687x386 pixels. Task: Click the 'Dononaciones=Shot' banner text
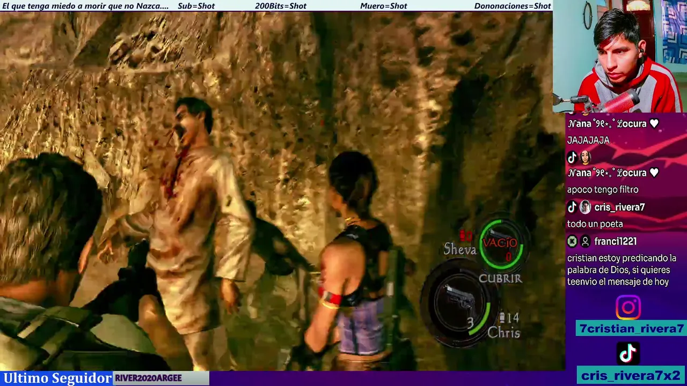tap(513, 6)
